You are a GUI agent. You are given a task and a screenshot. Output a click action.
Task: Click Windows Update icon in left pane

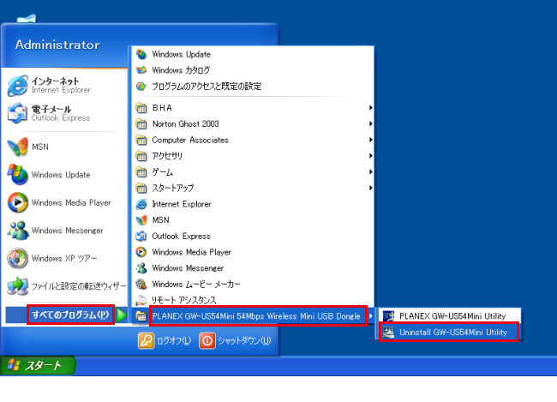17,175
